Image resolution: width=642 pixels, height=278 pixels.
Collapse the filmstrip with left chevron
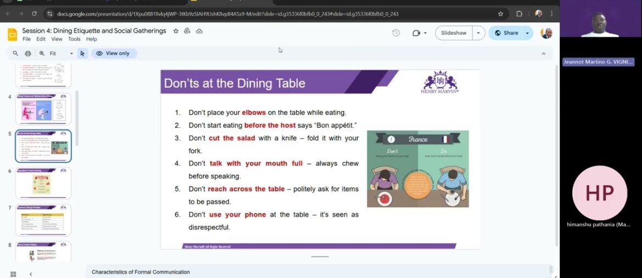(x=31, y=274)
